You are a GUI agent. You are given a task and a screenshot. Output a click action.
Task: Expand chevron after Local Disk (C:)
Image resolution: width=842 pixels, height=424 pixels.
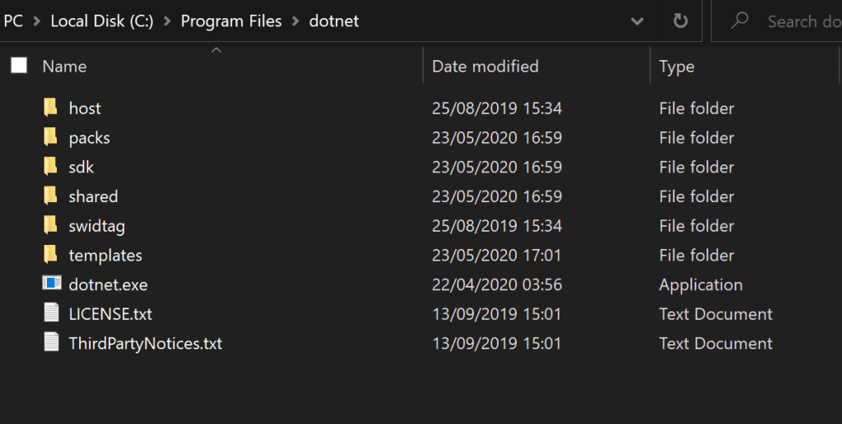point(167,21)
